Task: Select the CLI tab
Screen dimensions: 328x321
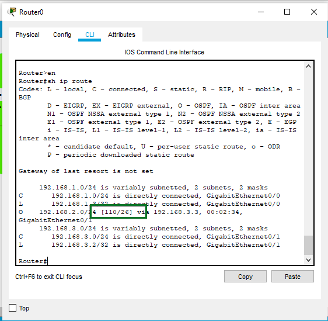Action: coord(90,34)
